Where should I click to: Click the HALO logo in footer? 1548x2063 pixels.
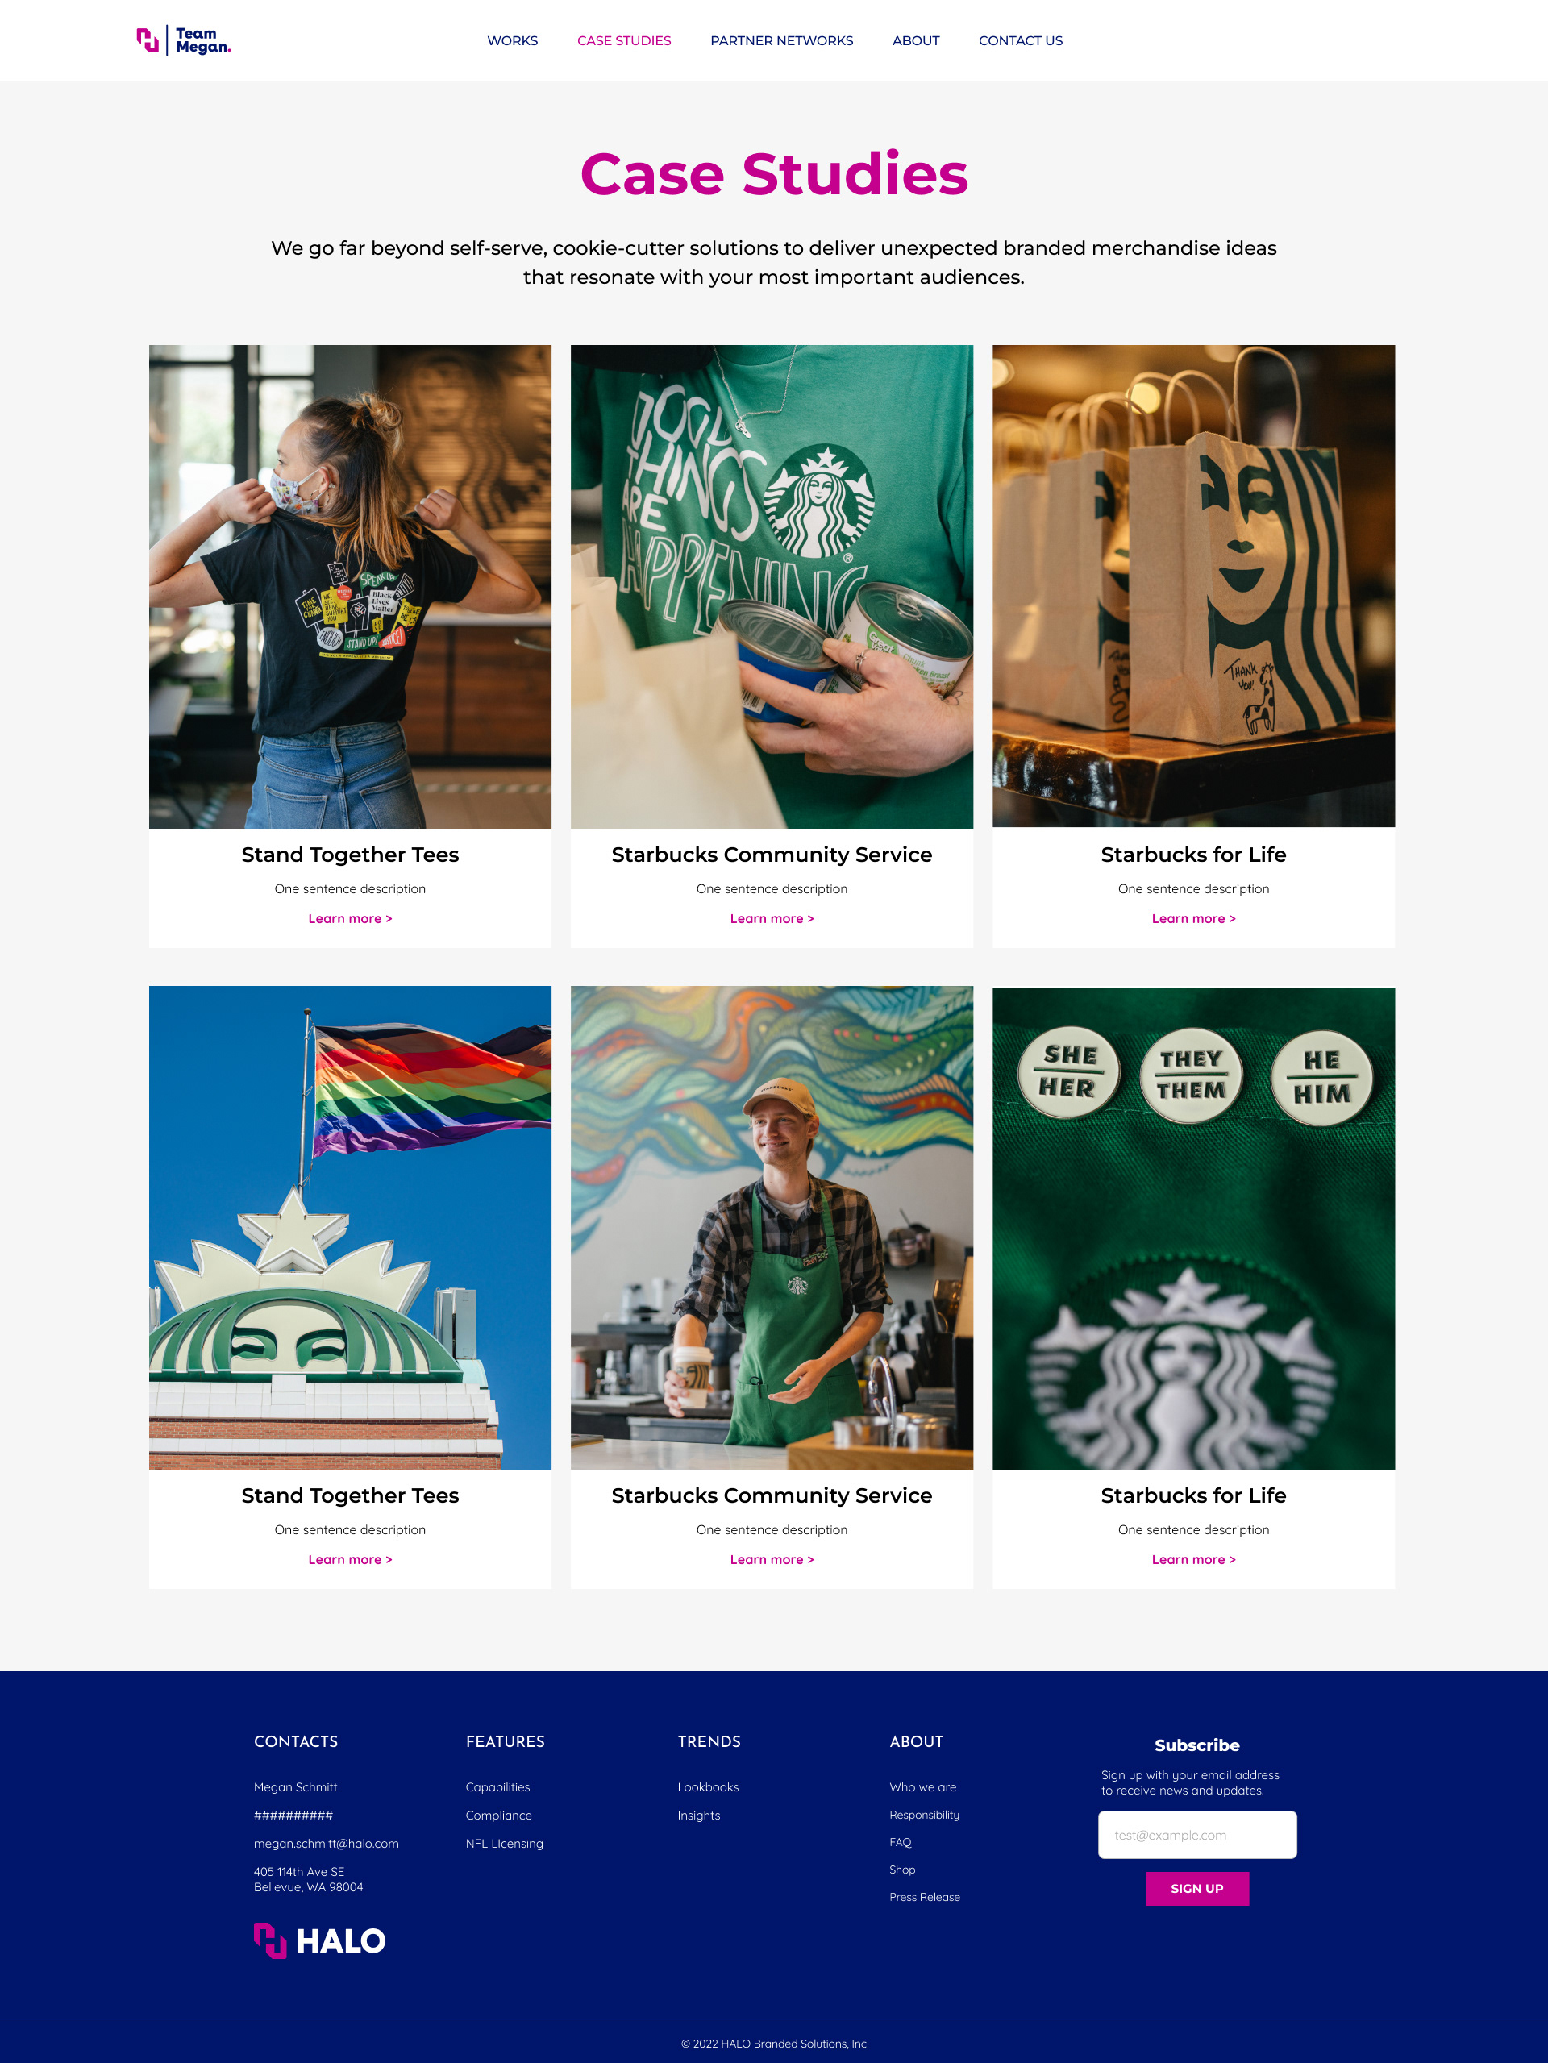coord(319,1940)
